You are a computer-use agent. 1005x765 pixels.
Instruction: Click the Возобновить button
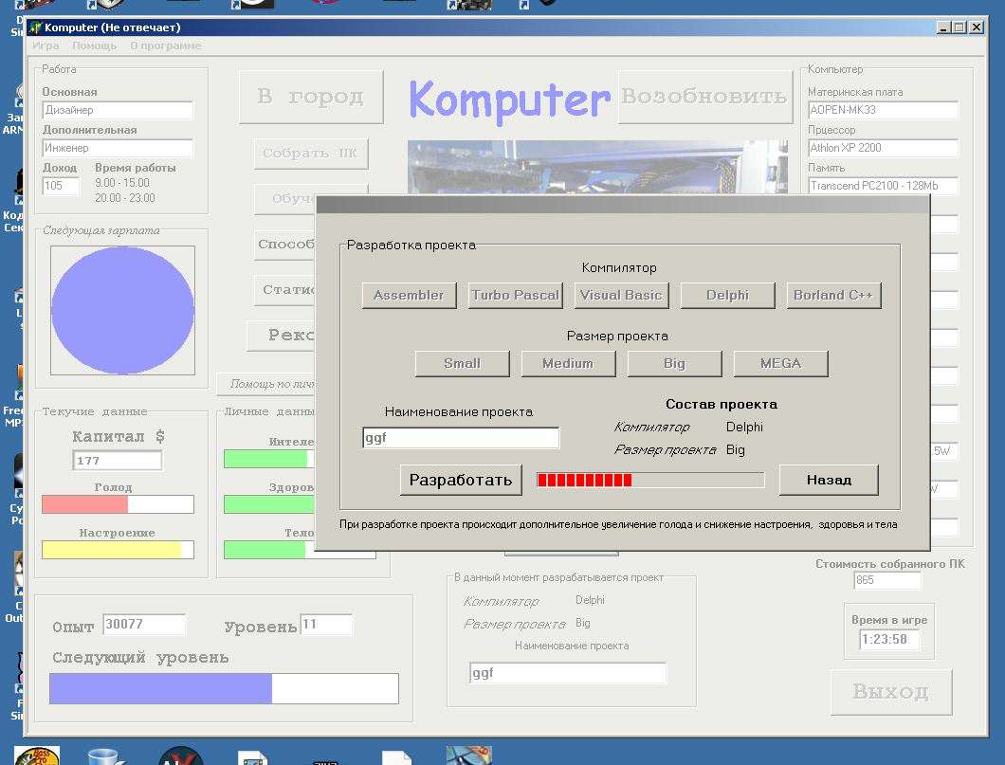tap(704, 97)
